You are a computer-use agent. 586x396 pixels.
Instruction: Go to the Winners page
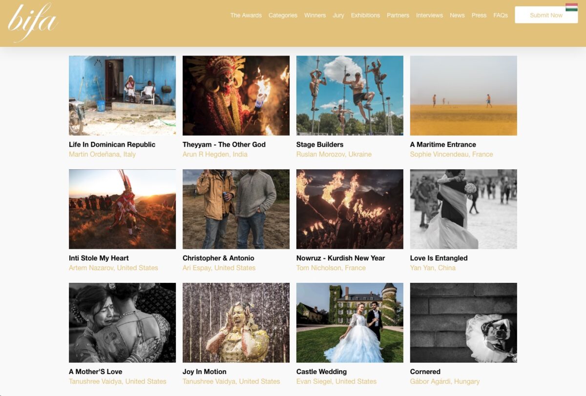(x=315, y=15)
